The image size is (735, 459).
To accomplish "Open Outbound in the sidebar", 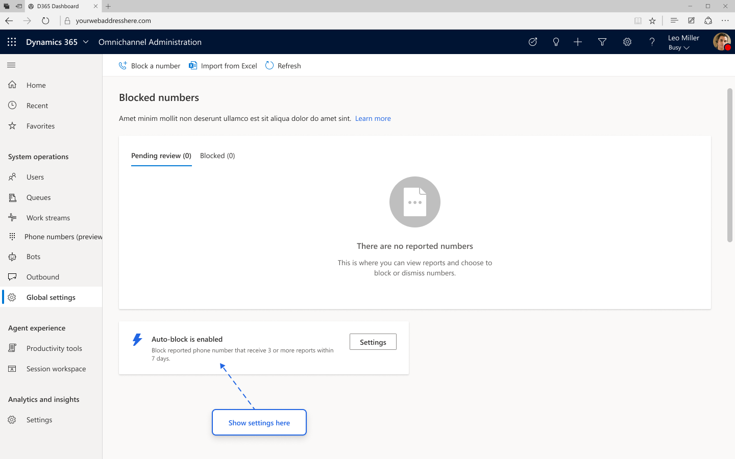I will coord(51,277).
